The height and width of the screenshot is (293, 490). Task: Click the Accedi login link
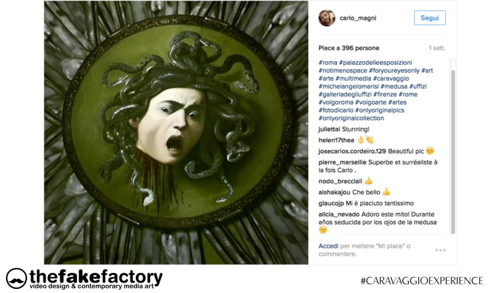(x=328, y=246)
